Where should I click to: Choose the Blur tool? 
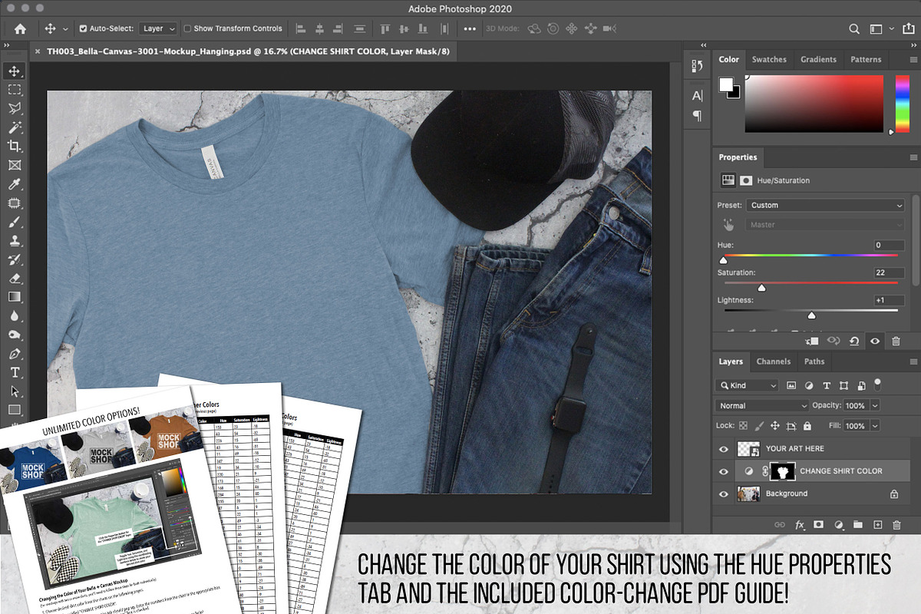(x=15, y=316)
